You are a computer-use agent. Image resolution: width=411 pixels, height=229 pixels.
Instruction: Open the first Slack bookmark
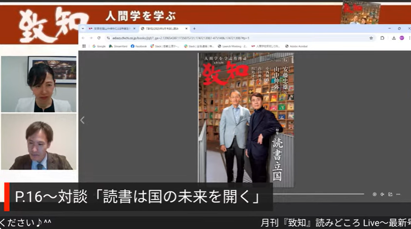[x=165, y=46]
